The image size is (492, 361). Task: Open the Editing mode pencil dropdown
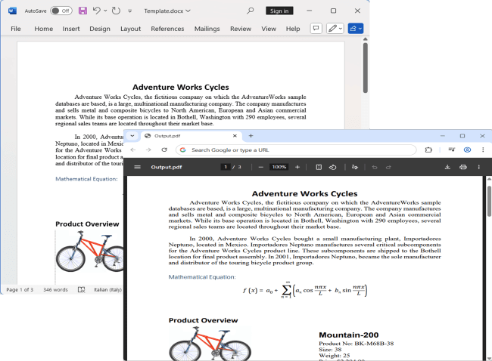click(335, 29)
